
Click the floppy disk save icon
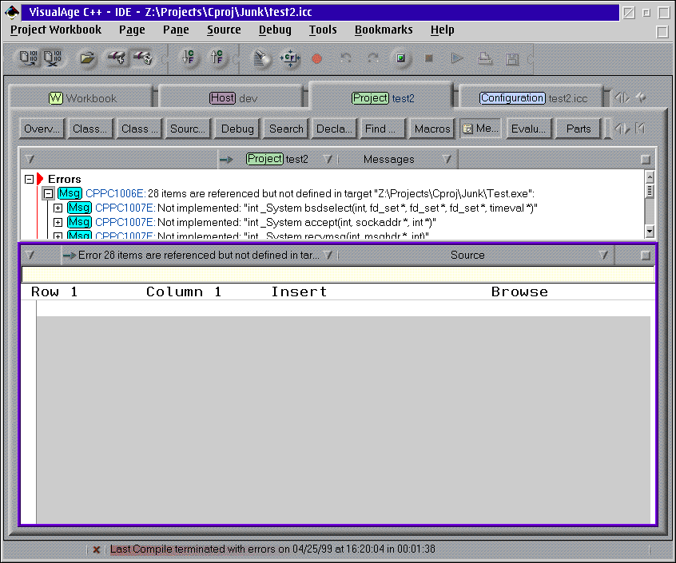(x=512, y=58)
